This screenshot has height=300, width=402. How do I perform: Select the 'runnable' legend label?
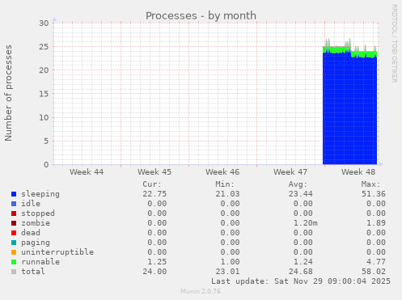pos(40,262)
